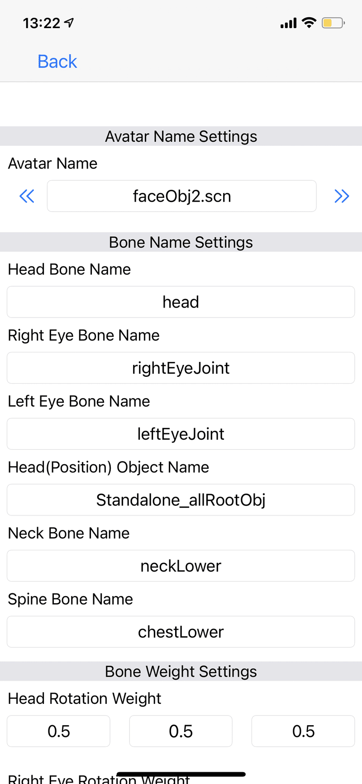Edit the neckLower bone name field
Screen dimensions: 362x784
click(181, 566)
